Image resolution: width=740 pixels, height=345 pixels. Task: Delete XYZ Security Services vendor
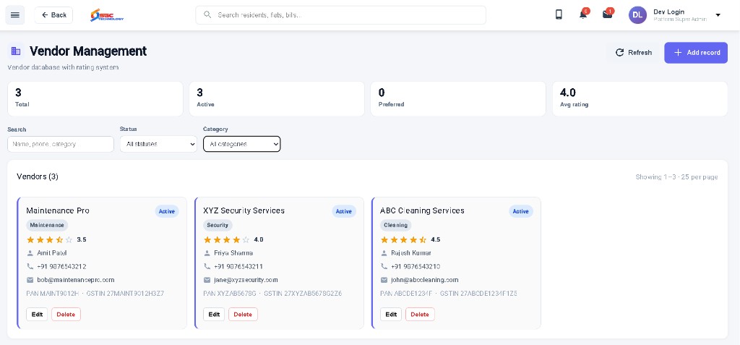(243, 315)
